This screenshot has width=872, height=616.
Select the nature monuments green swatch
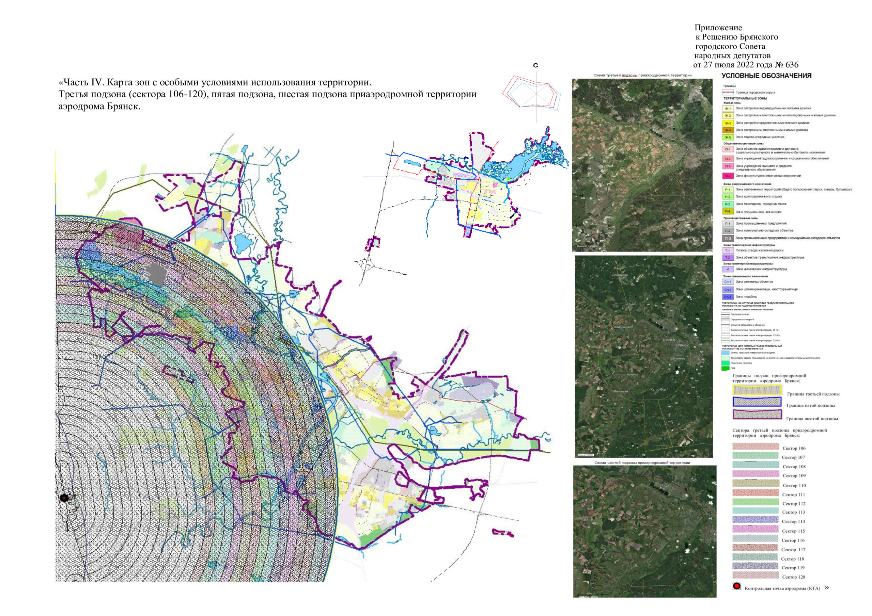click(725, 363)
